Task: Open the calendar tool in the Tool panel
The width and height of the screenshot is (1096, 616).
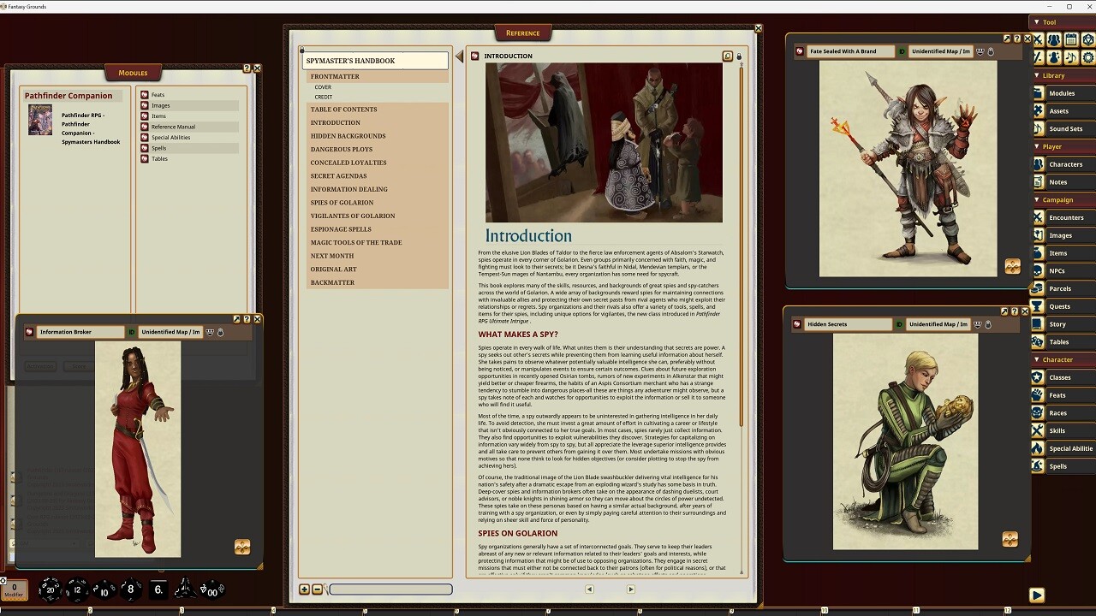Action: [x=1071, y=38]
